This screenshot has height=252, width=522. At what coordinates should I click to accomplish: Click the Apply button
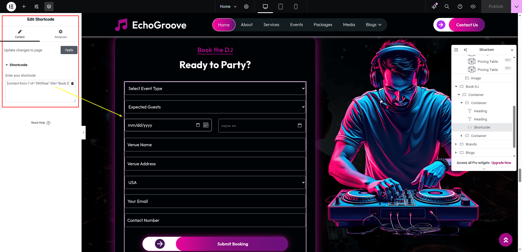click(69, 50)
